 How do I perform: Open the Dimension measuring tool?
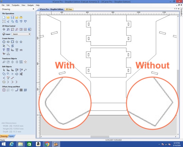(x=8, y=54)
